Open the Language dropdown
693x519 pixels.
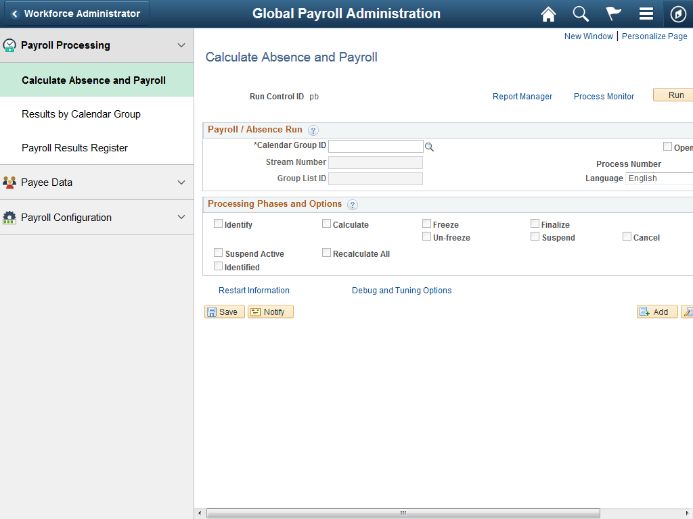pos(660,178)
